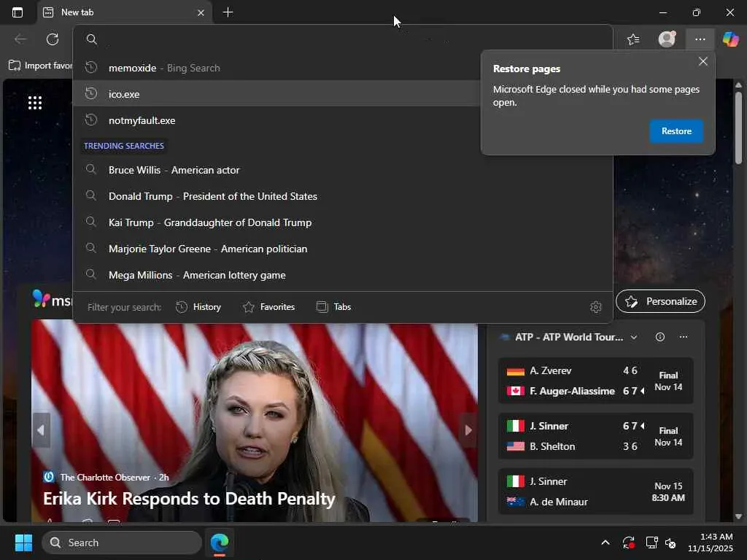The image size is (747, 560).
Task: Click the news carousel main image
Action: (255, 421)
